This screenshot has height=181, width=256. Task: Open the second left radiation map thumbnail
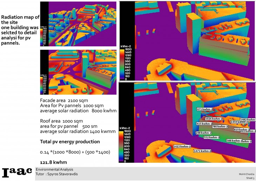[x=78, y=72]
